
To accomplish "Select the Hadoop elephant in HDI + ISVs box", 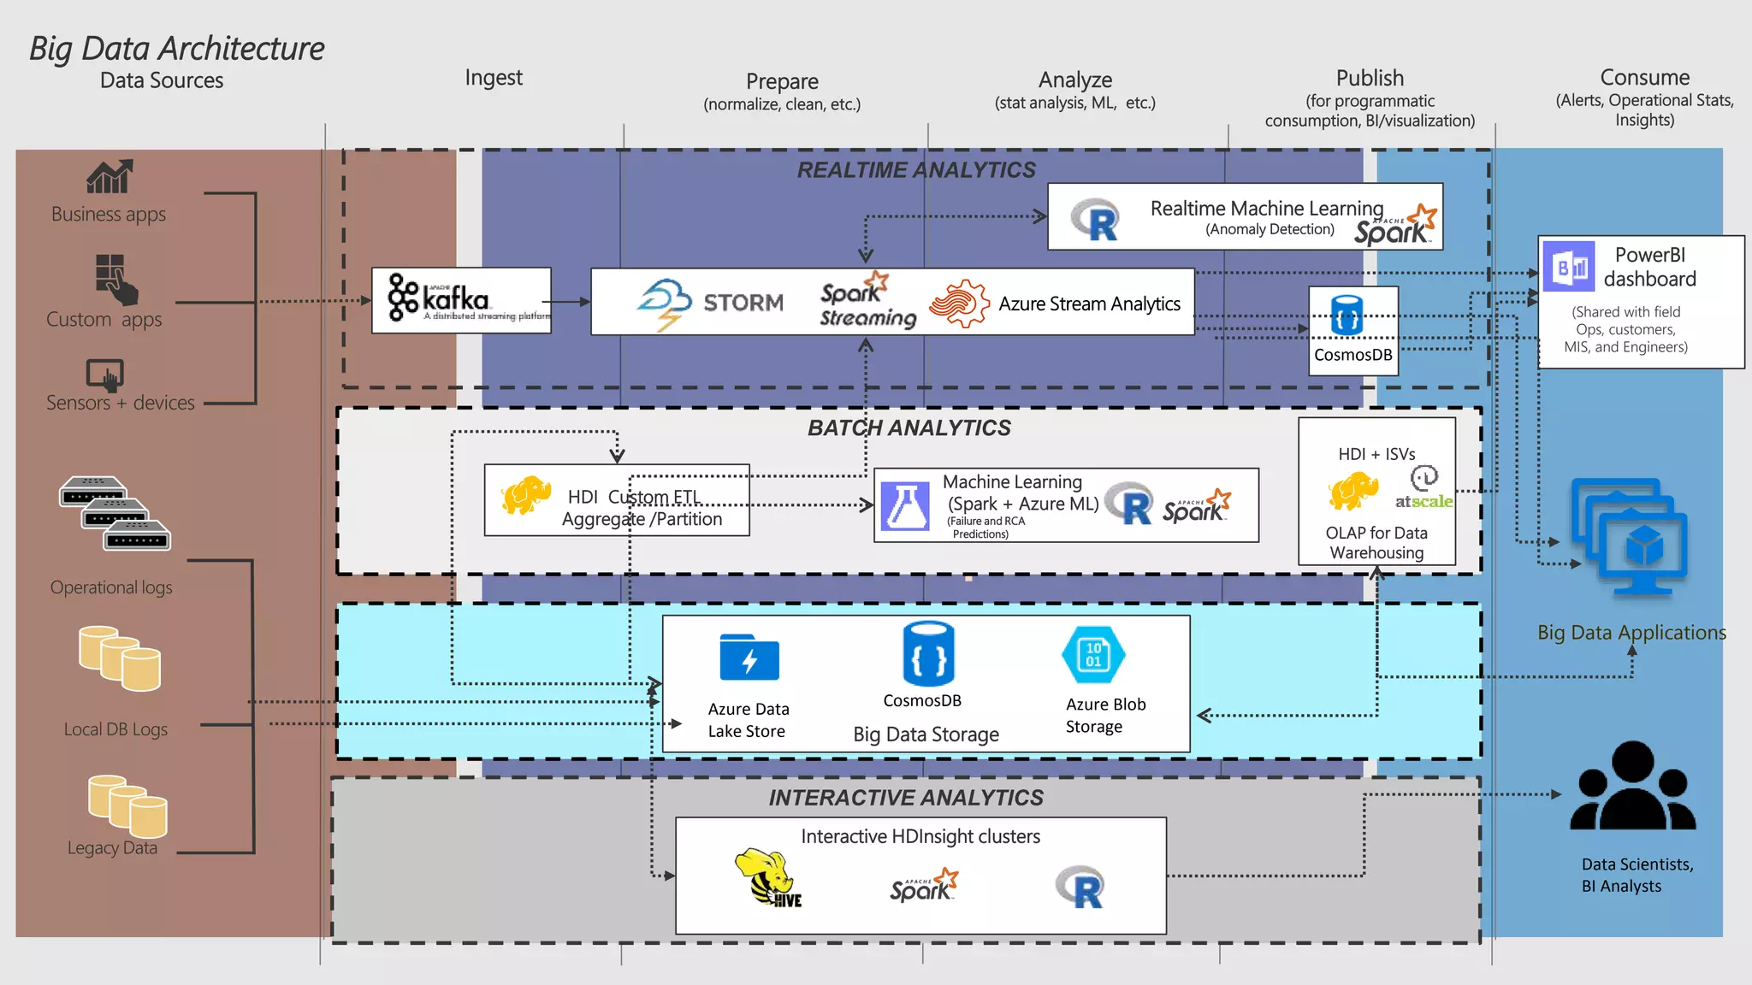I will [x=1353, y=492].
